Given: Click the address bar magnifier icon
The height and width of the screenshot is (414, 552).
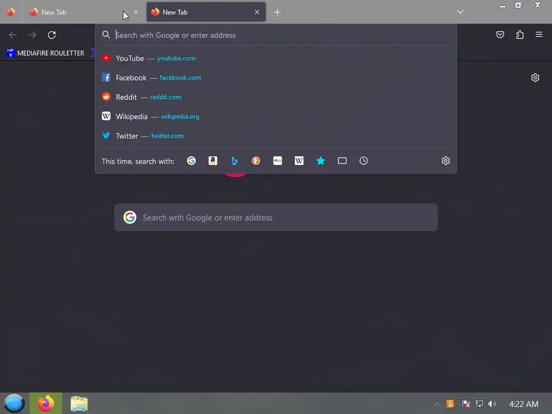Looking at the screenshot, I should [106, 34].
